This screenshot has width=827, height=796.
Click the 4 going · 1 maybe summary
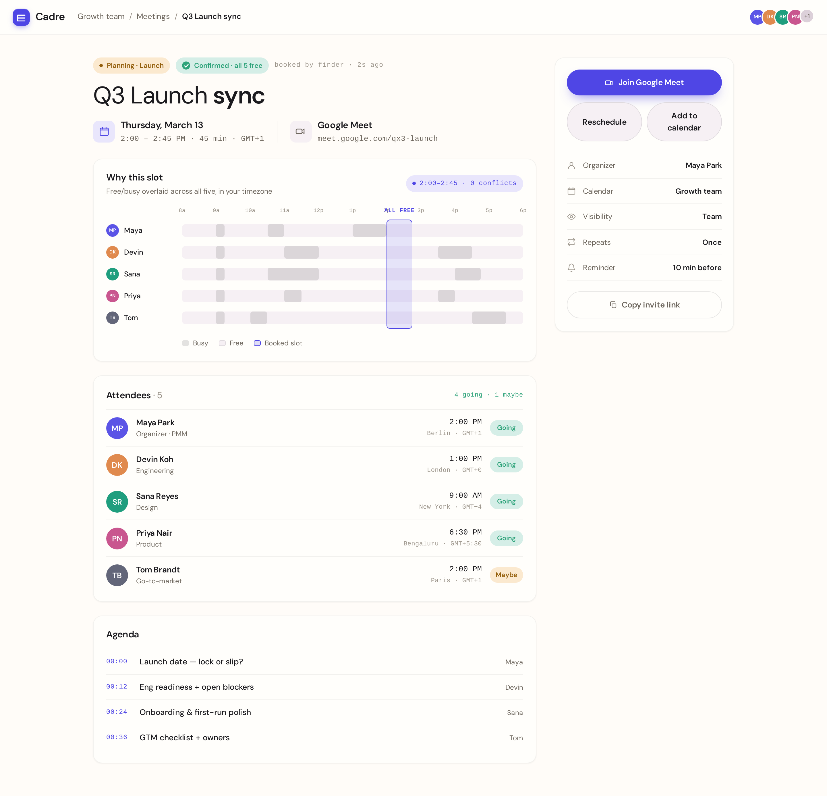click(488, 395)
